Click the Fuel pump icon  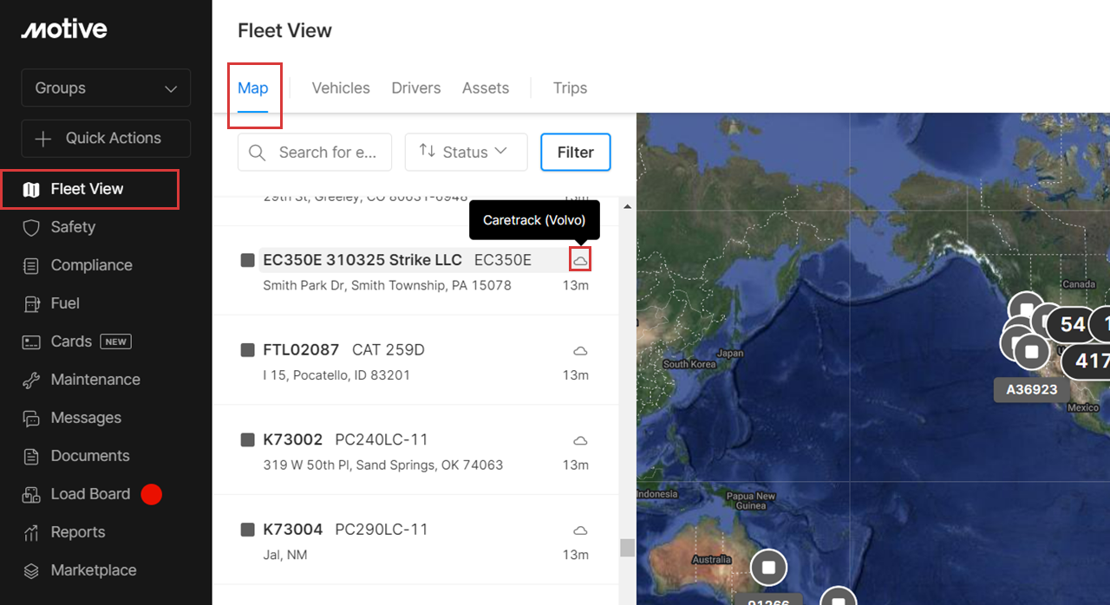coord(31,303)
